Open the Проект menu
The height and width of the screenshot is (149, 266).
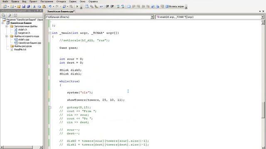tap(33, 1)
